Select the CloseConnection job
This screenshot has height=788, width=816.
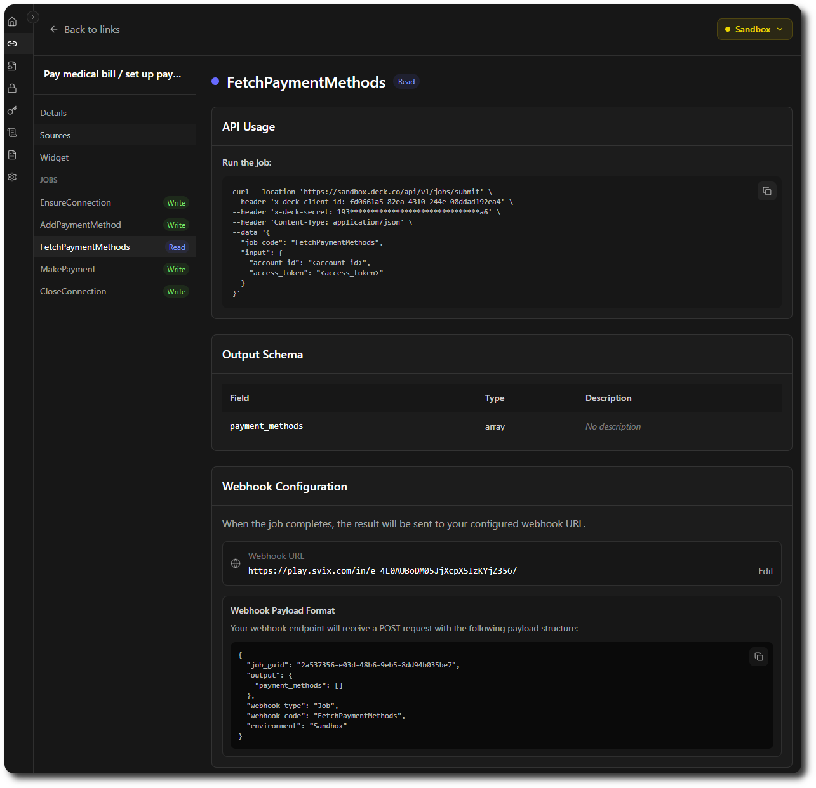[114, 291]
